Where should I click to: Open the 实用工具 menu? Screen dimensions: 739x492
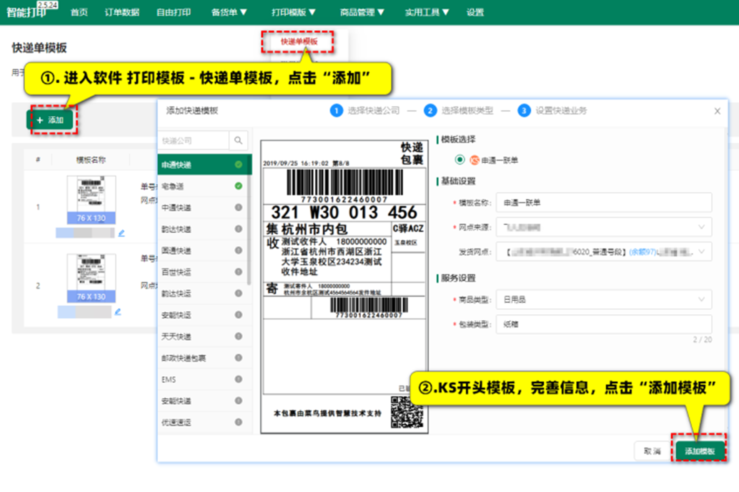point(426,12)
